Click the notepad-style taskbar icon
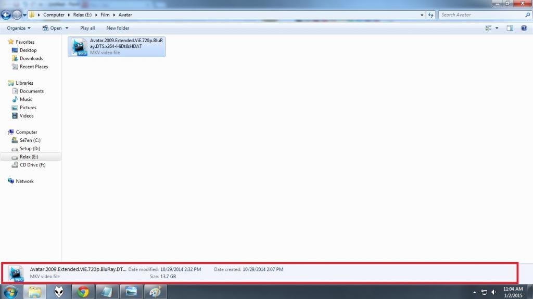533x299 pixels. tap(107, 292)
